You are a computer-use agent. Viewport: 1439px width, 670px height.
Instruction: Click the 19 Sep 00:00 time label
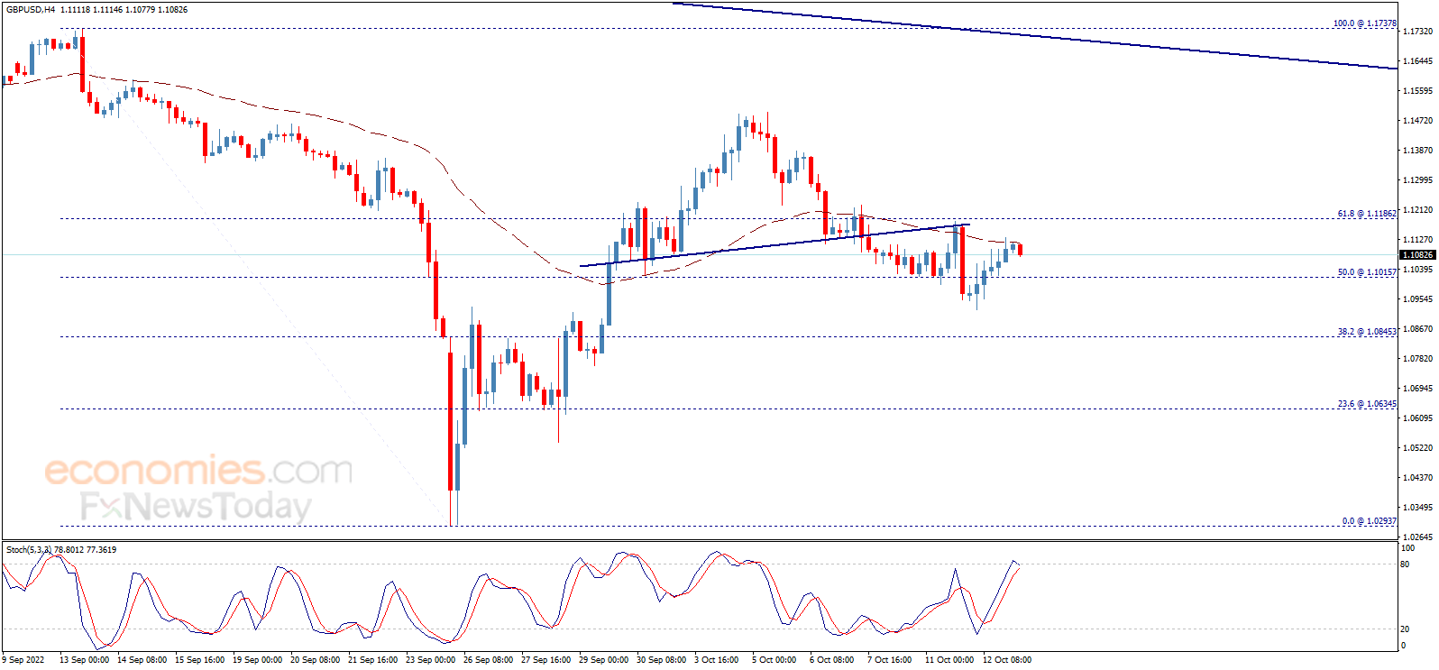[257, 660]
